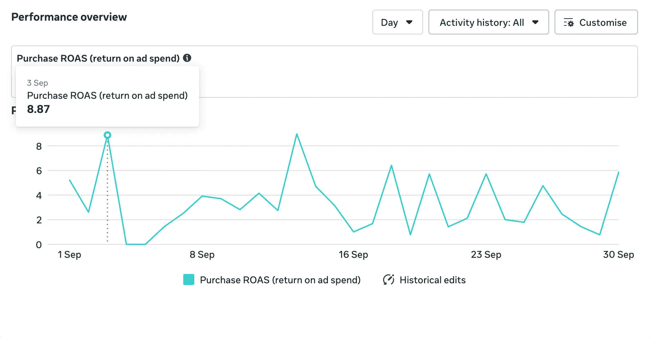
Task: Click the 30 Sep x-axis label
Action: (618, 255)
